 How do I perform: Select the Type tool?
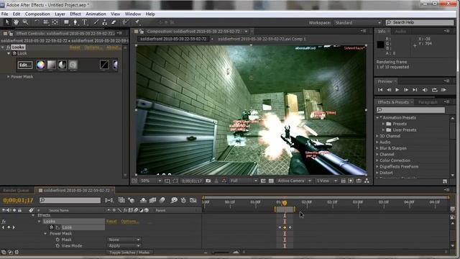(85, 22)
